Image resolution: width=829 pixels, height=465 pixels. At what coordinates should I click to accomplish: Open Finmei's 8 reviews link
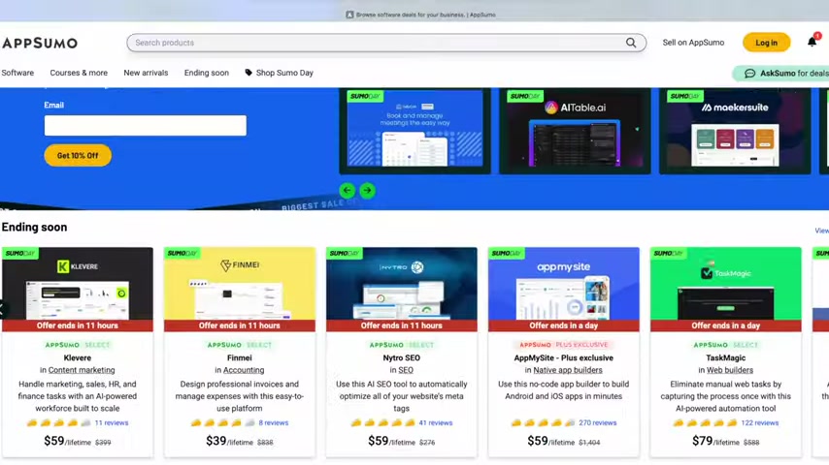[x=274, y=422]
